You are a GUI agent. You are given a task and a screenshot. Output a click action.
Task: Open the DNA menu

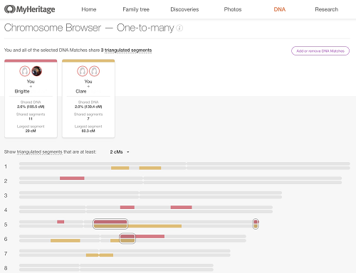click(x=280, y=9)
